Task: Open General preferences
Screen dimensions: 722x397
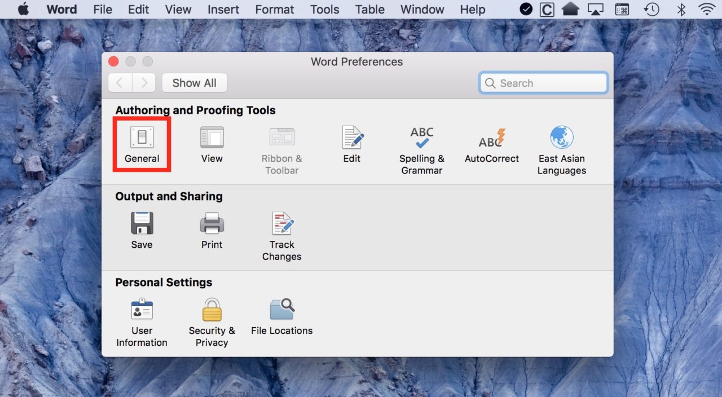Action: tap(142, 145)
